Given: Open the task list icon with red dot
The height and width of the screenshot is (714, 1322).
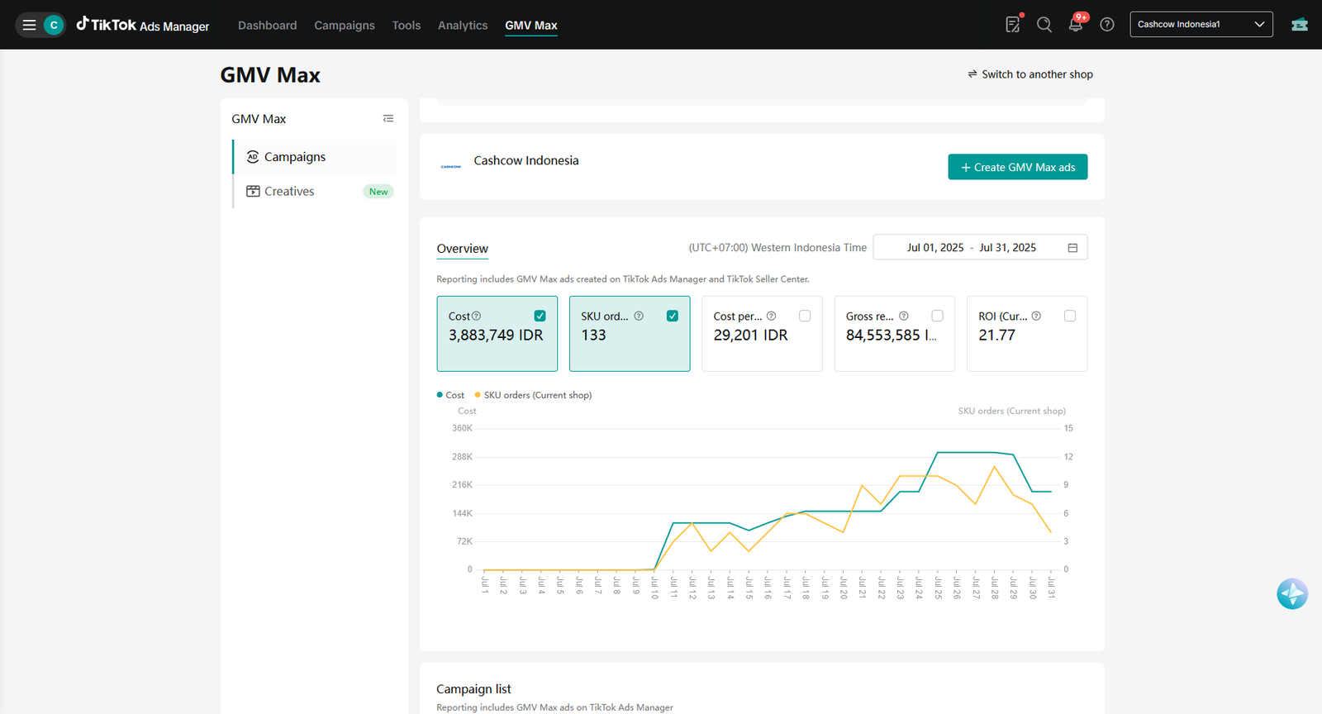Looking at the screenshot, I should pos(1013,25).
